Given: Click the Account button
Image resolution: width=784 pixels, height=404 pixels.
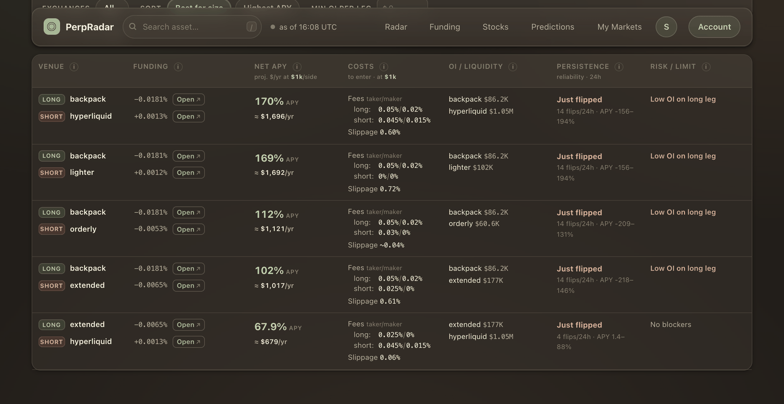Looking at the screenshot, I should point(714,27).
